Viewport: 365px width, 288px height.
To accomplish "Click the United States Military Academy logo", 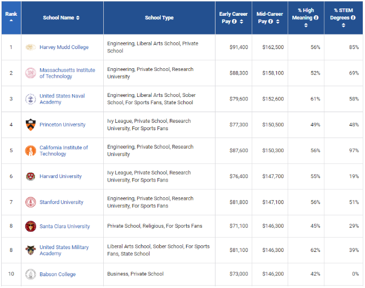I will (x=30, y=250).
